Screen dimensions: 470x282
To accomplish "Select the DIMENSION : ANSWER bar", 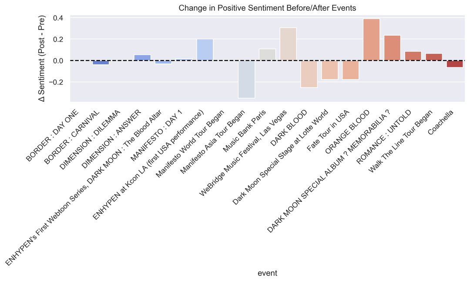I will (x=142, y=58).
